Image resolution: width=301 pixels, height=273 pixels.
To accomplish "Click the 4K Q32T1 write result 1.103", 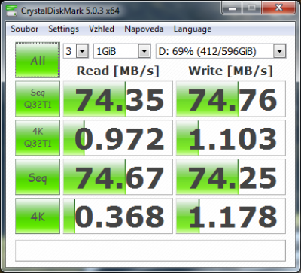I will point(231,138).
